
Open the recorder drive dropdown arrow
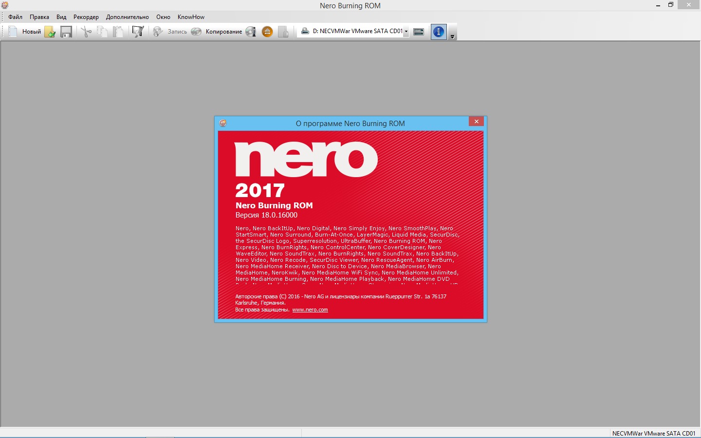[406, 31]
